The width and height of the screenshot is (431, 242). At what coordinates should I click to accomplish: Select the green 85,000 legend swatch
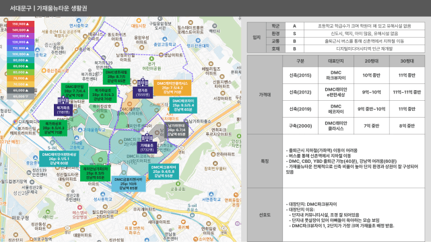click(21, 66)
